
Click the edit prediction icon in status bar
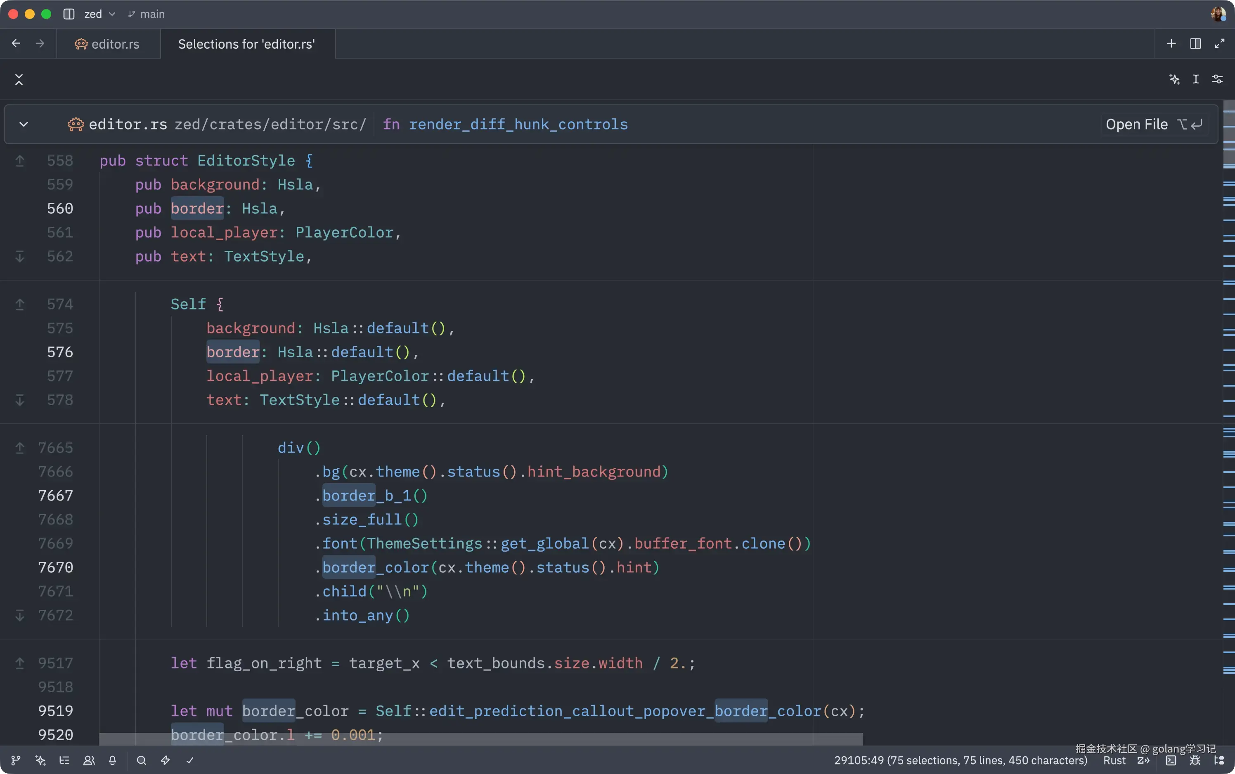tap(1143, 760)
